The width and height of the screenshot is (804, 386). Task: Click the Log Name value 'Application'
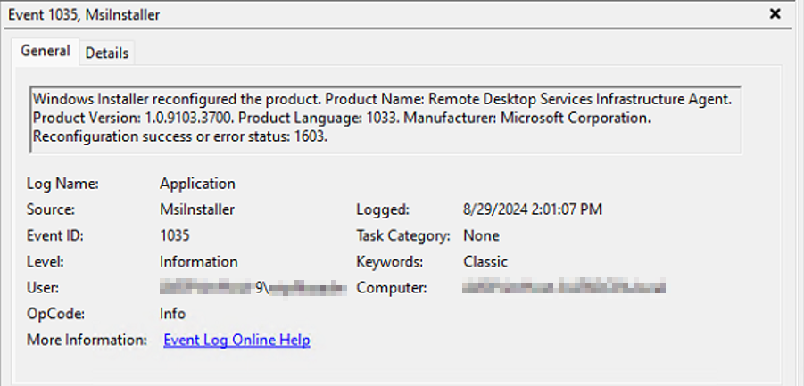click(197, 184)
